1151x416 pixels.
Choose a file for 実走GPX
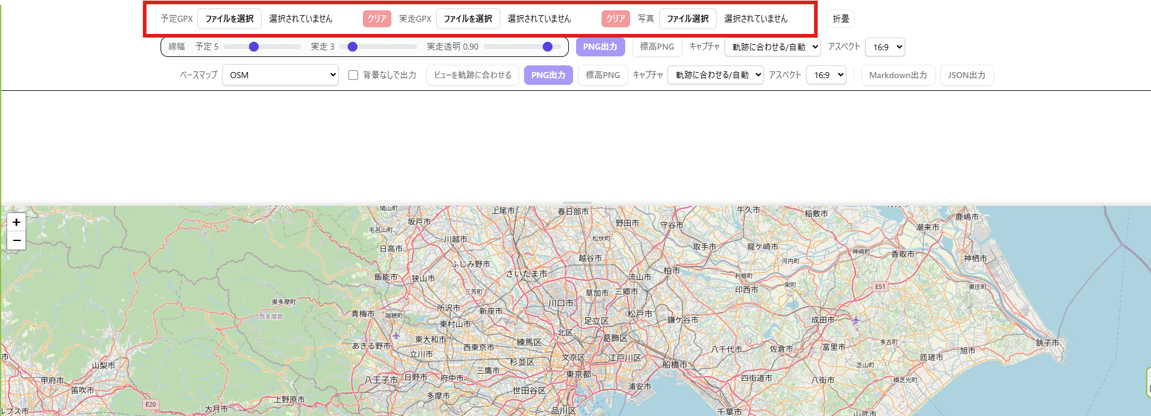click(x=468, y=19)
